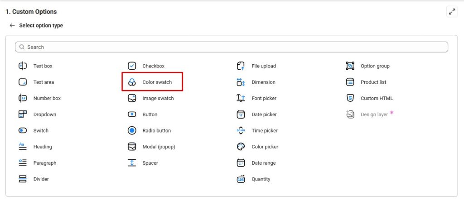Click the Font picker icon
This screenshot has height=200, width=464.
point(241,98)
